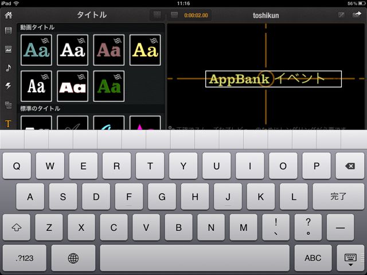The height and width of the screenshot is (275, 367).
Task: Select the orange T titles icon
Action: [x=8, y=124]
